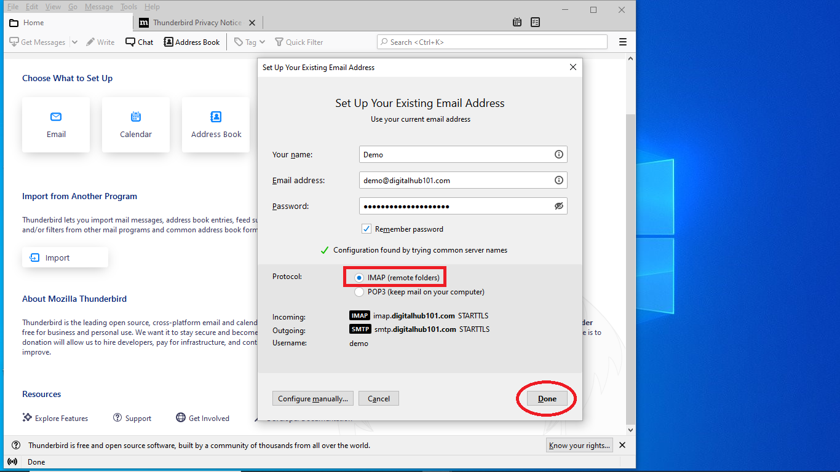Click the Configure manually button
Screen dimensions: 840x472
pos(313,398)
